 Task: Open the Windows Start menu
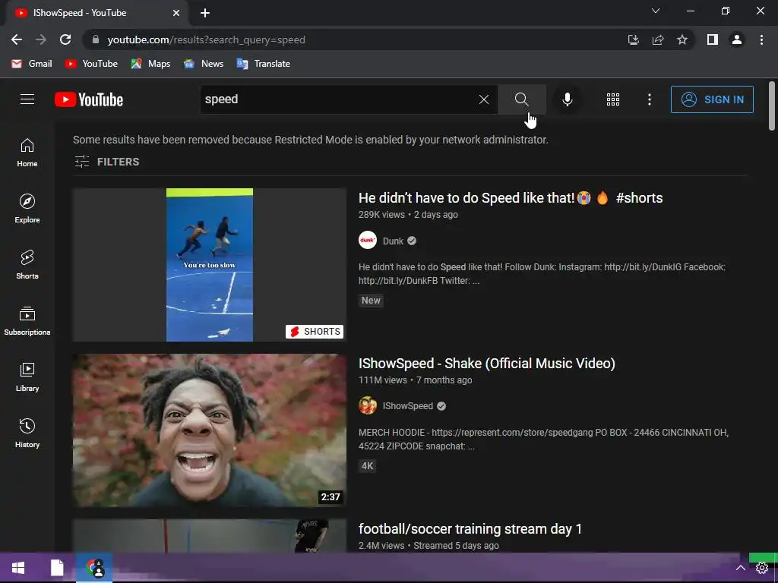tap(18, 568)
